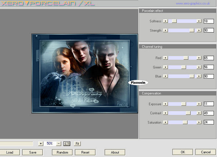Decrease Saturation with left arrow
Image resolution: width=217 pixels, height=157 pixels.
[165, 122]
